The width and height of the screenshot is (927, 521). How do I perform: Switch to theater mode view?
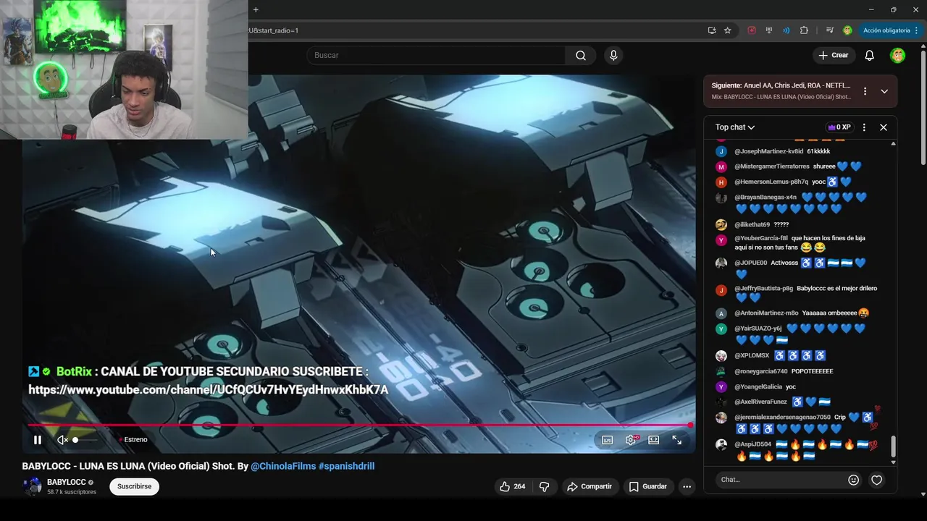click(653, 440)
